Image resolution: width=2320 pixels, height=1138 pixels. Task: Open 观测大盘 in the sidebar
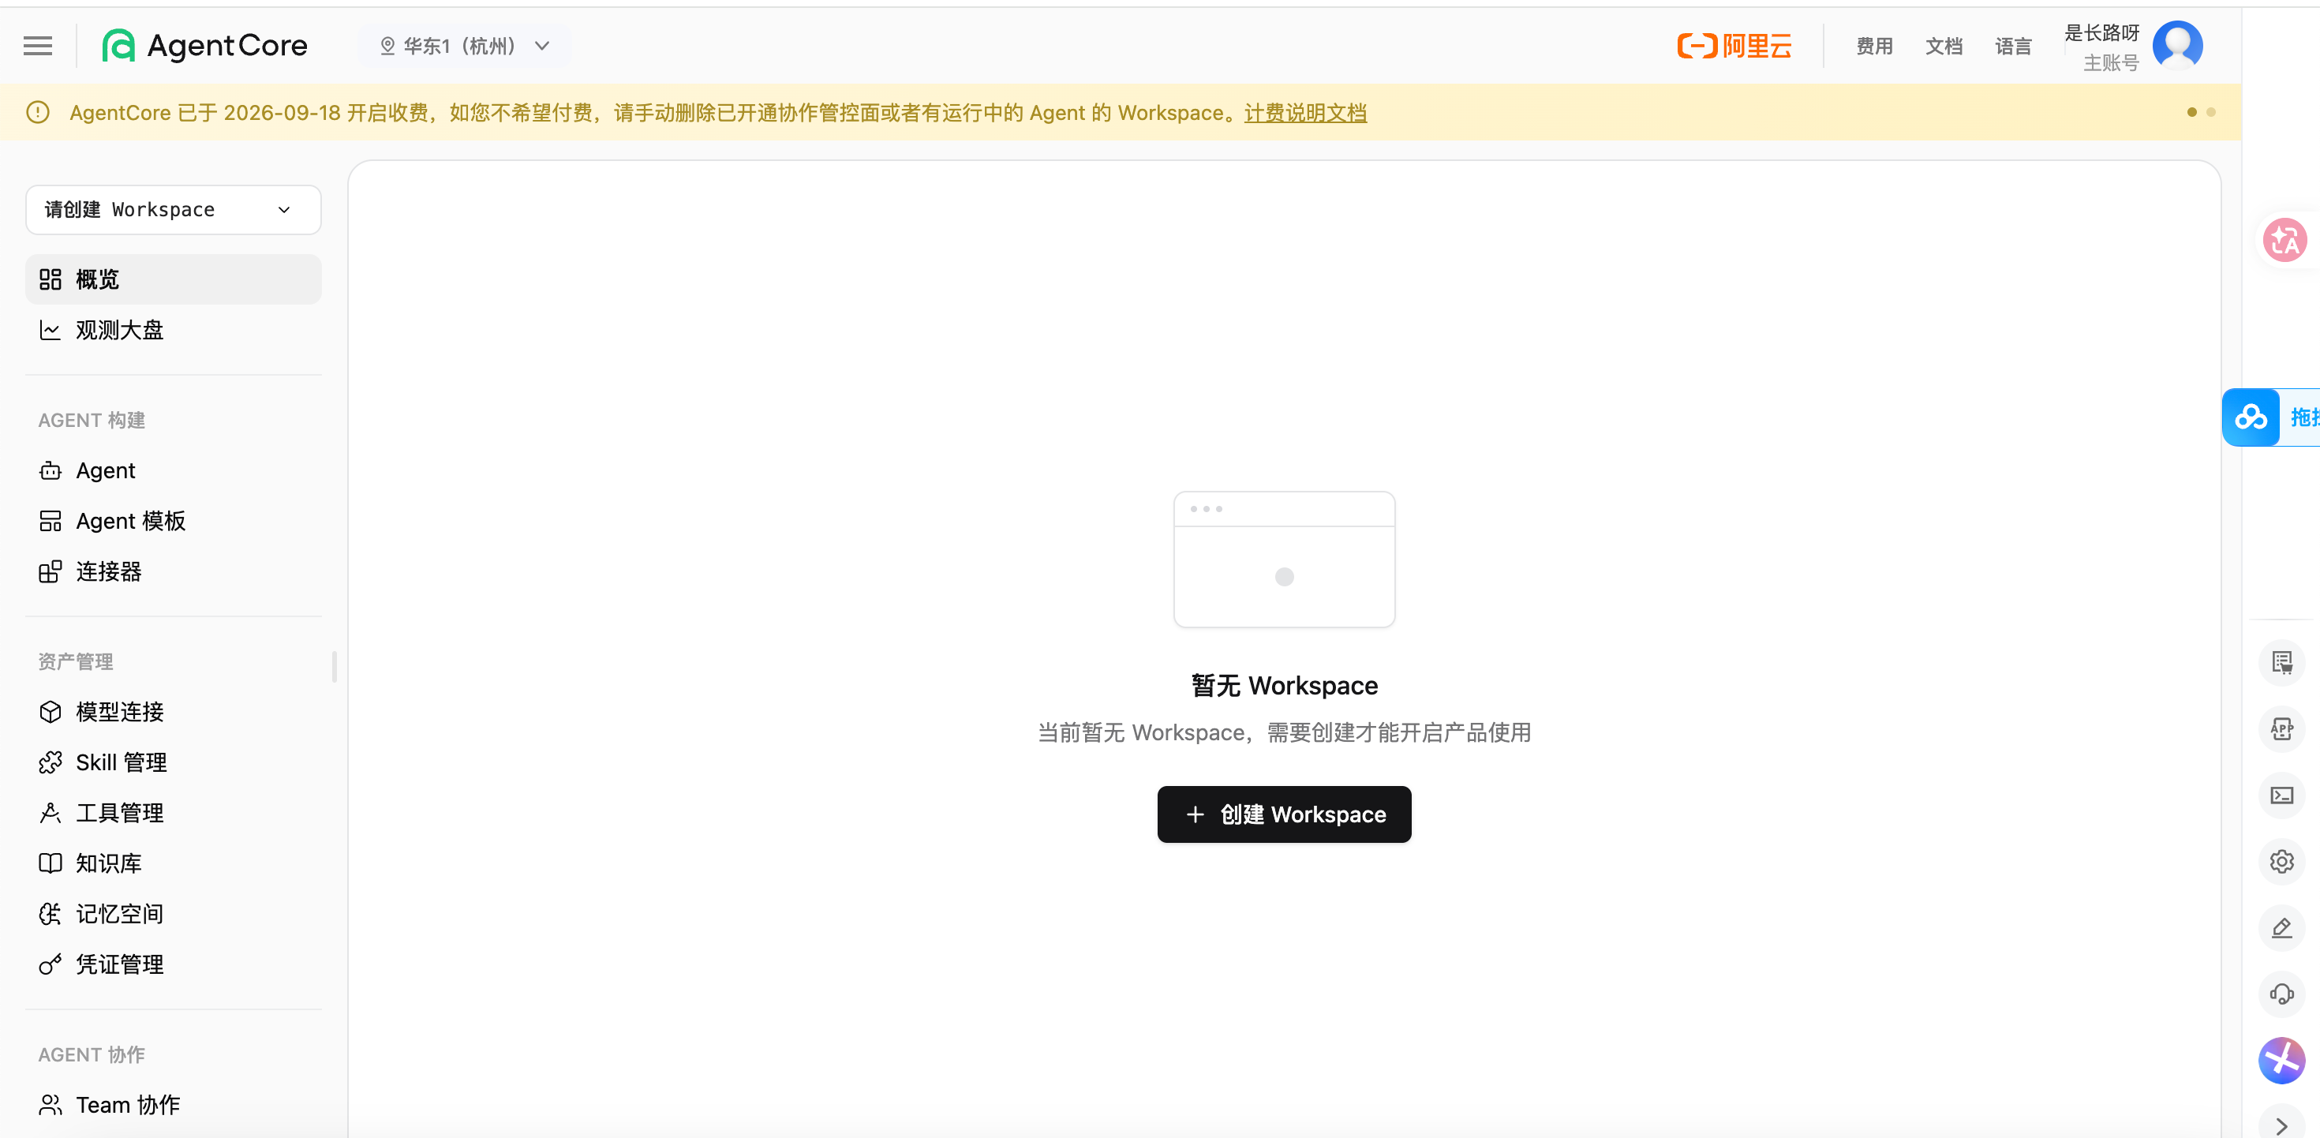[x=173, y=330]
